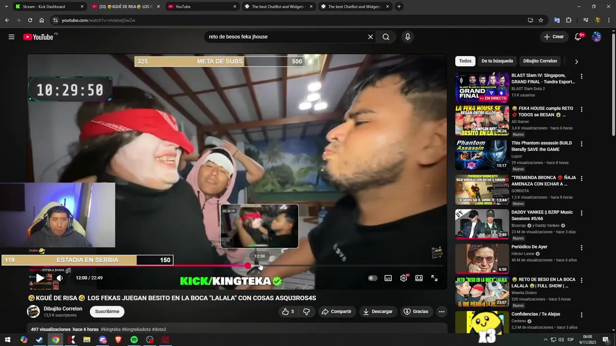Toggle subtitles in the video player
Screen dimensions: 616x346
coord(388,278)
